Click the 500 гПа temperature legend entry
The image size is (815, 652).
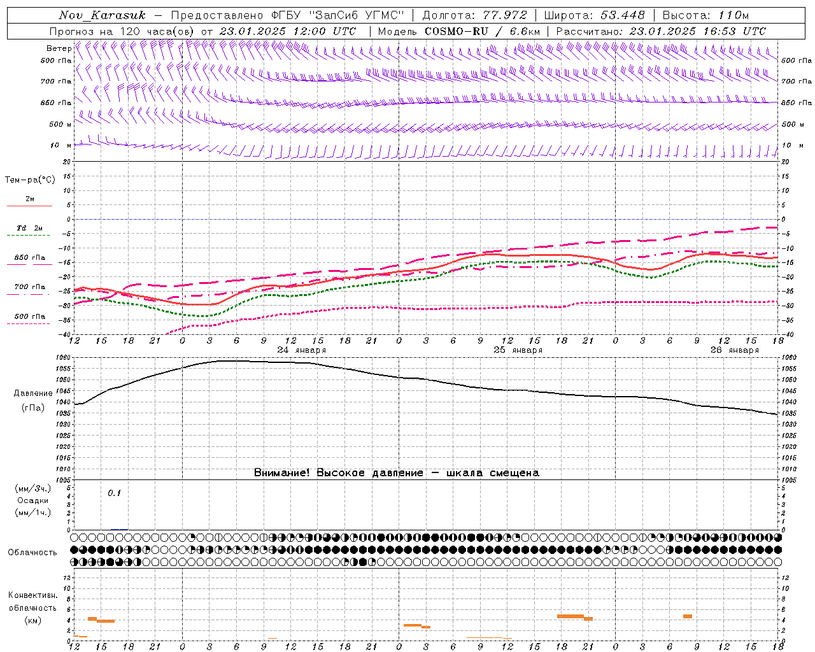pyautogui.click(x=30, y=316)
